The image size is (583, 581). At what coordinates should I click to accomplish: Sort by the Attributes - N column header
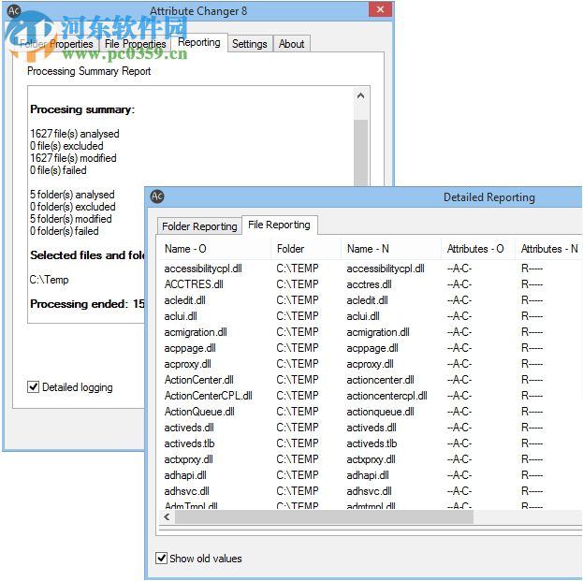[548, 249]
